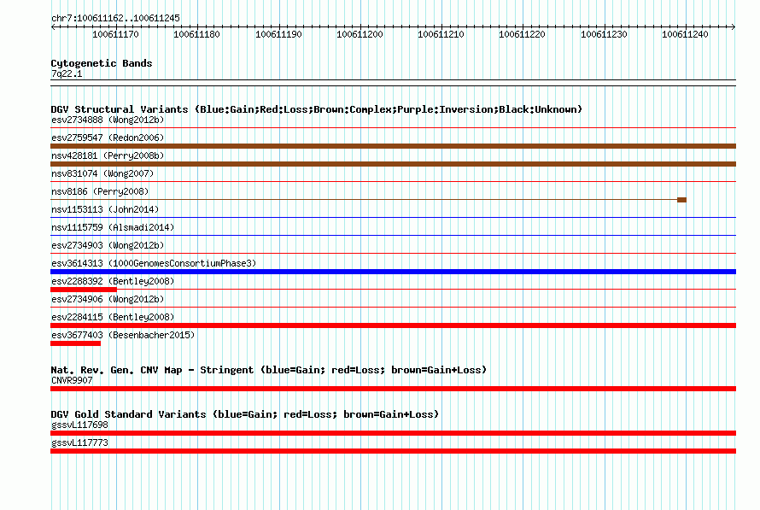The image size is (760, 510).
Task: Select the DGV Gold Standard Variants heading
Action: point(245,414)
